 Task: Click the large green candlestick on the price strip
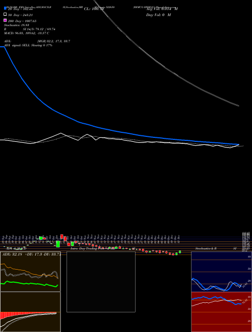[58, 244]
